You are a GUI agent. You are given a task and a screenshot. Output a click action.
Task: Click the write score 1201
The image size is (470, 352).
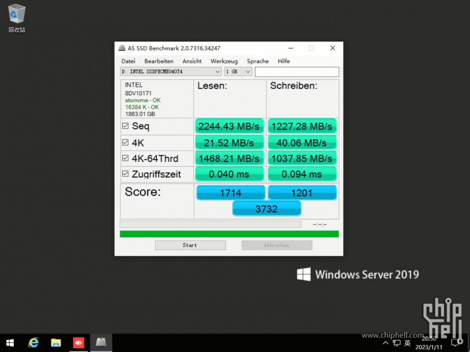click(302, 193)
